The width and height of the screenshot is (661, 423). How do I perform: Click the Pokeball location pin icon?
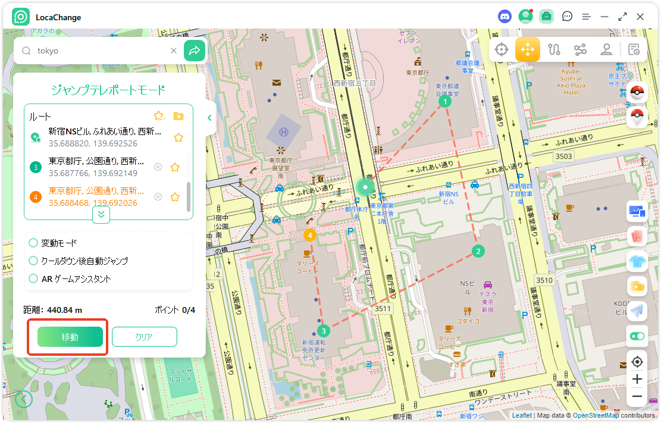637,116
